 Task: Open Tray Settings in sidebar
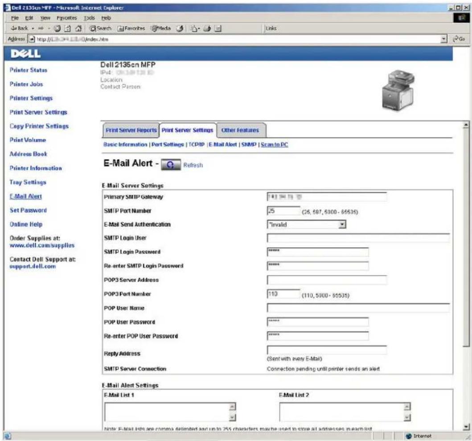click(28, 182)
